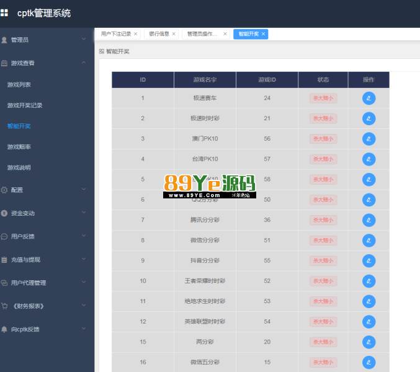Click the 英雄联盟时时彩 name cell
Screen dimensions: 420x372
(205, 322)
